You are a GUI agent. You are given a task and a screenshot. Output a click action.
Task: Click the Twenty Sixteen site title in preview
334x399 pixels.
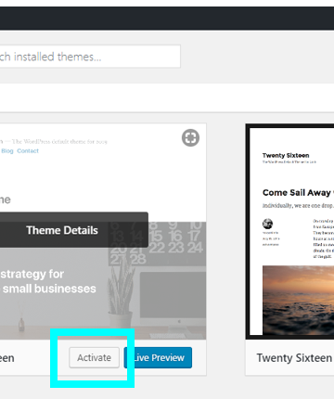tap(286, 155)
